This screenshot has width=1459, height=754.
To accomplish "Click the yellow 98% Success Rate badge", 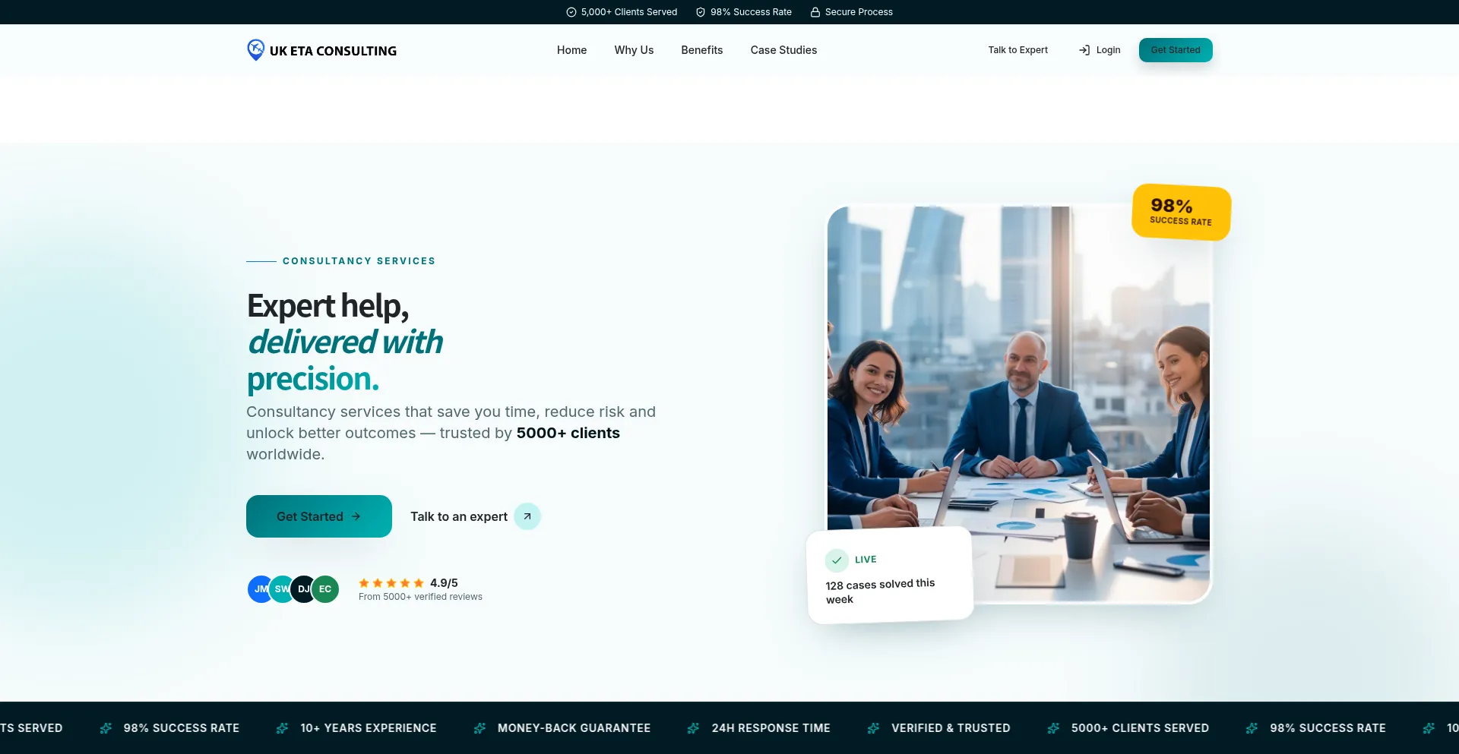I will pyautogui.click(x=1182, y=213).
